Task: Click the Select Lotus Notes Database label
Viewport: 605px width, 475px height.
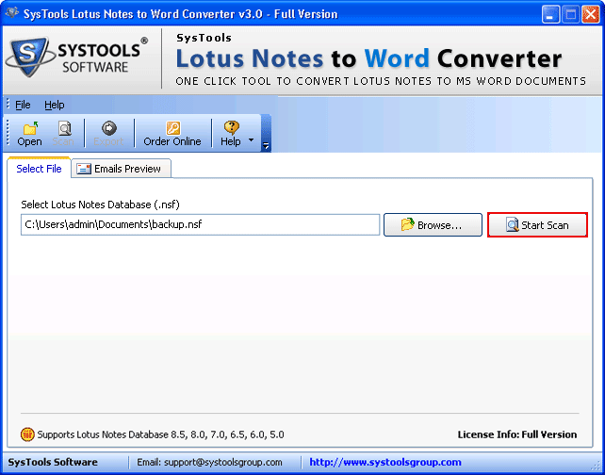Action: pyautogui.click(x=100, y=205)
